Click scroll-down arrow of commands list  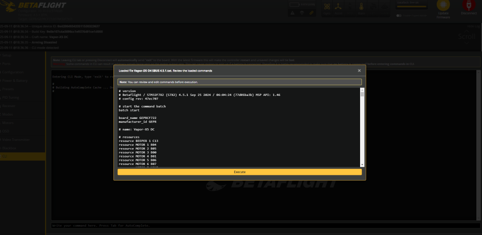click(362, 165)
